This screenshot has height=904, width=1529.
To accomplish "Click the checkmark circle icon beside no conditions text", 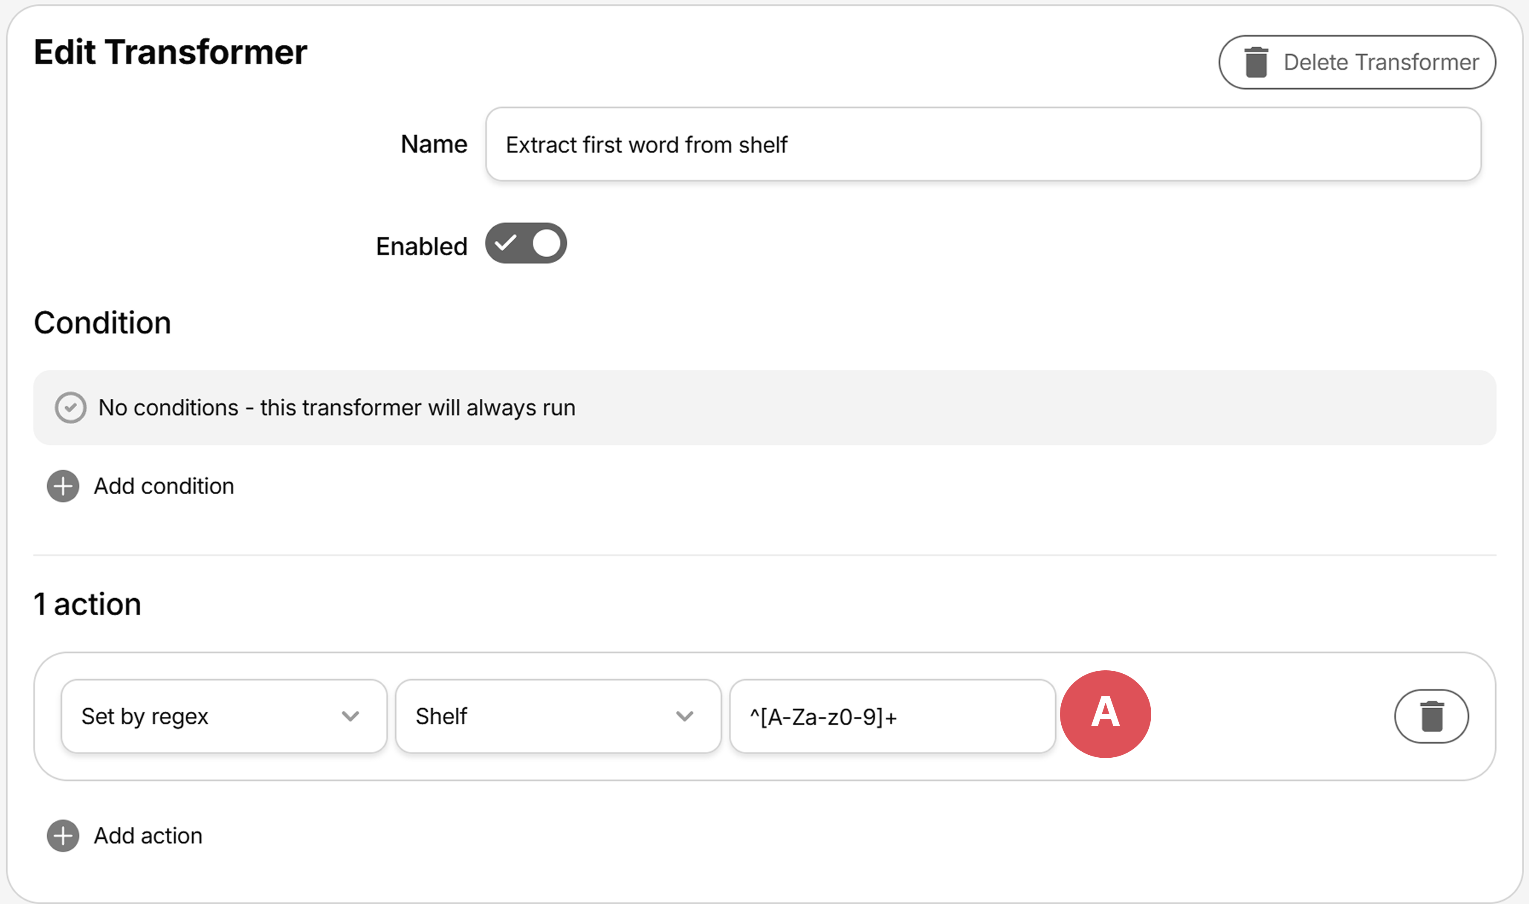I will 71,408.
